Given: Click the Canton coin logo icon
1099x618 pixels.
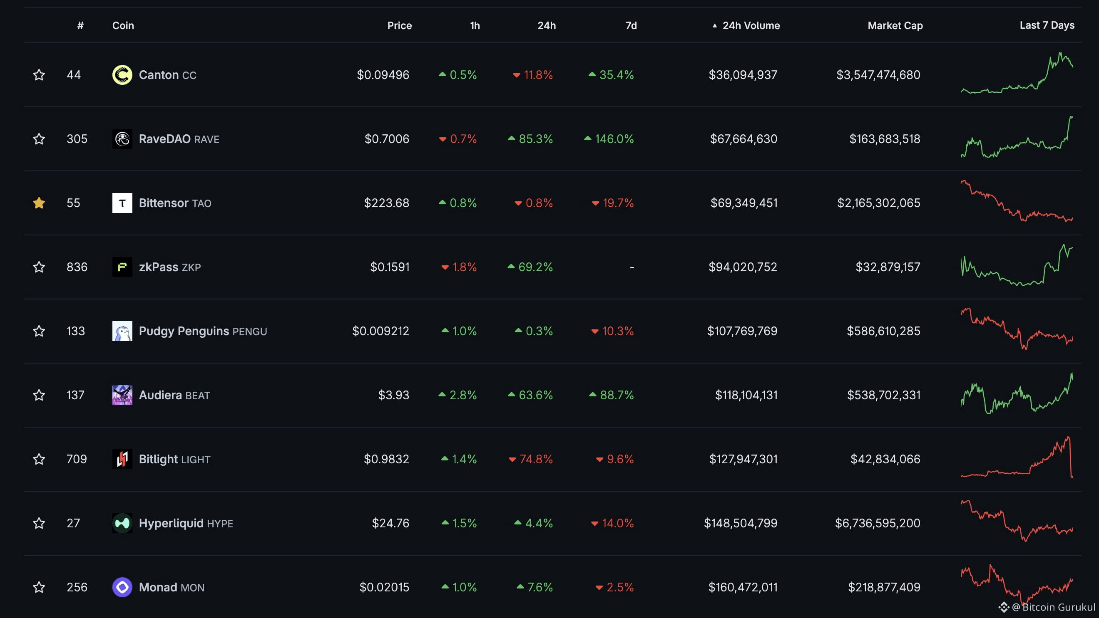Looking at the screenshot, I should 122,75.
